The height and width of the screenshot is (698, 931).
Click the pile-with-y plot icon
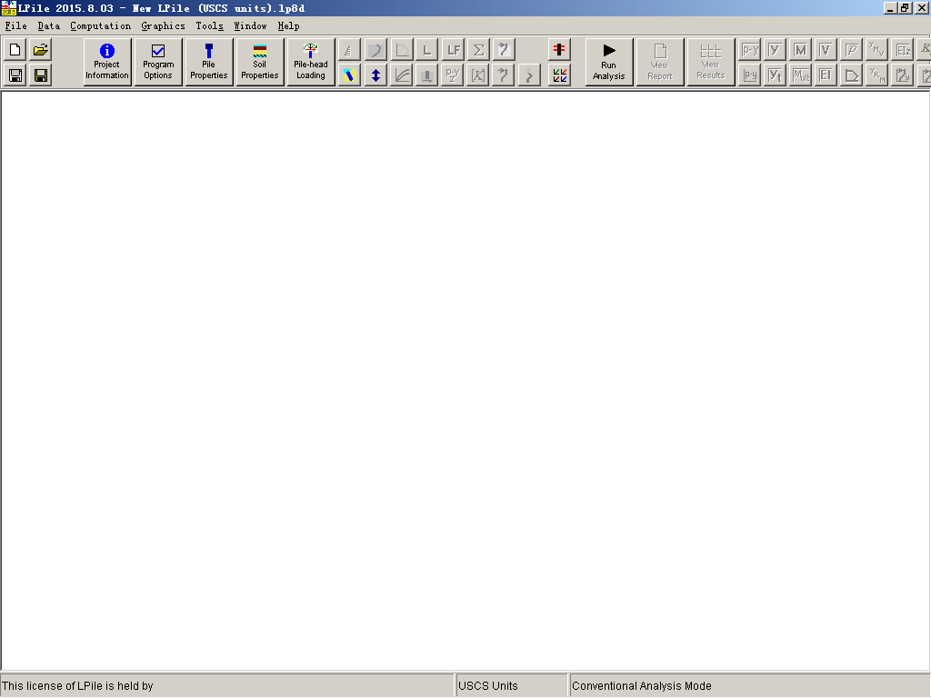[x=903, y=75]
